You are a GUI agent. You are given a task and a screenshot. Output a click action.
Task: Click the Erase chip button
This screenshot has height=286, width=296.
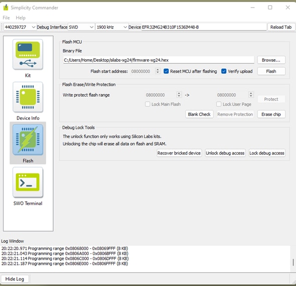pos(271,114)
